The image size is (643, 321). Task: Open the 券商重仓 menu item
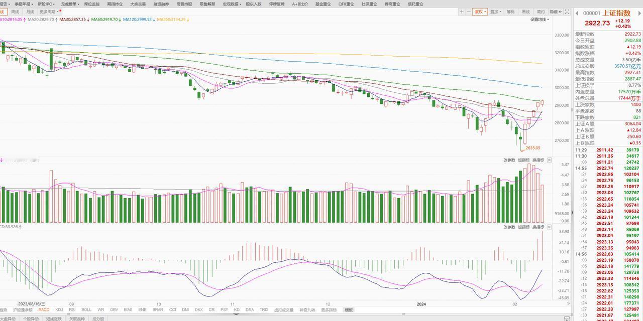tap(392, 4)
